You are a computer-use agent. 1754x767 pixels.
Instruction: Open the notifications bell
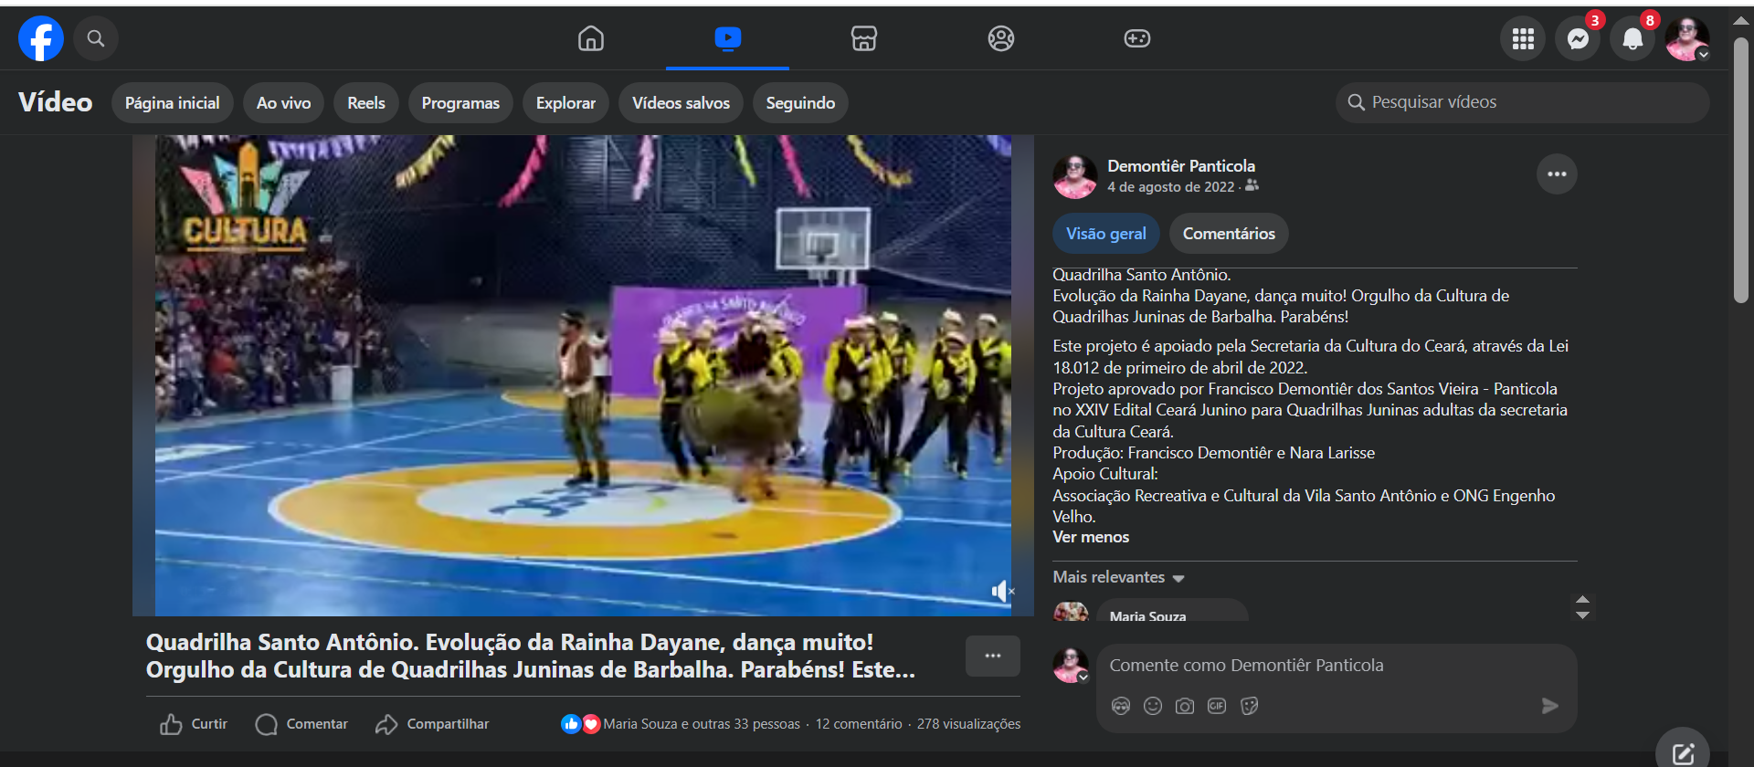[1632, 38]
